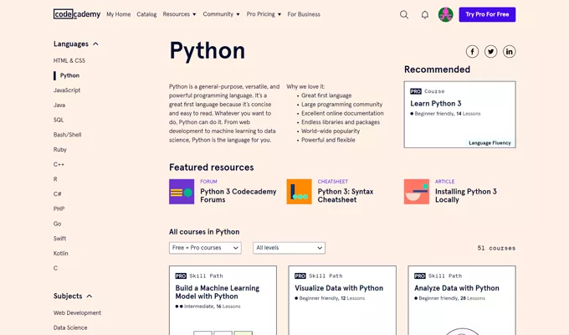Open the For Business page
This screenshot has width=569, height=335.
(x=304, y=14)
